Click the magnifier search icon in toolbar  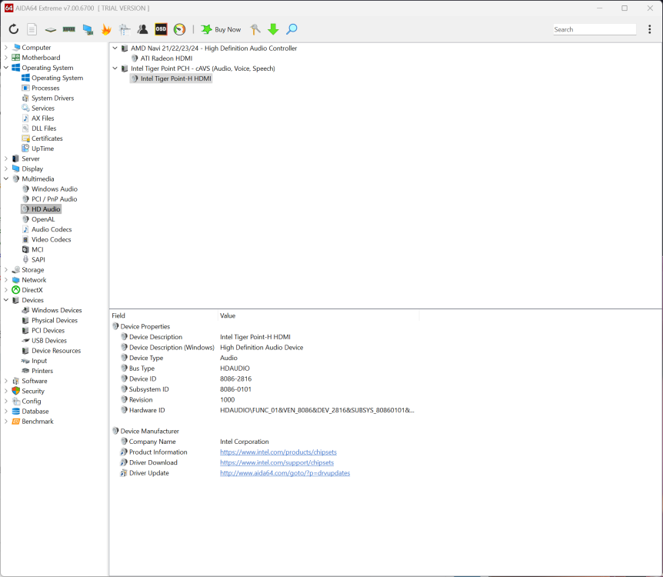tap(292, 29)
